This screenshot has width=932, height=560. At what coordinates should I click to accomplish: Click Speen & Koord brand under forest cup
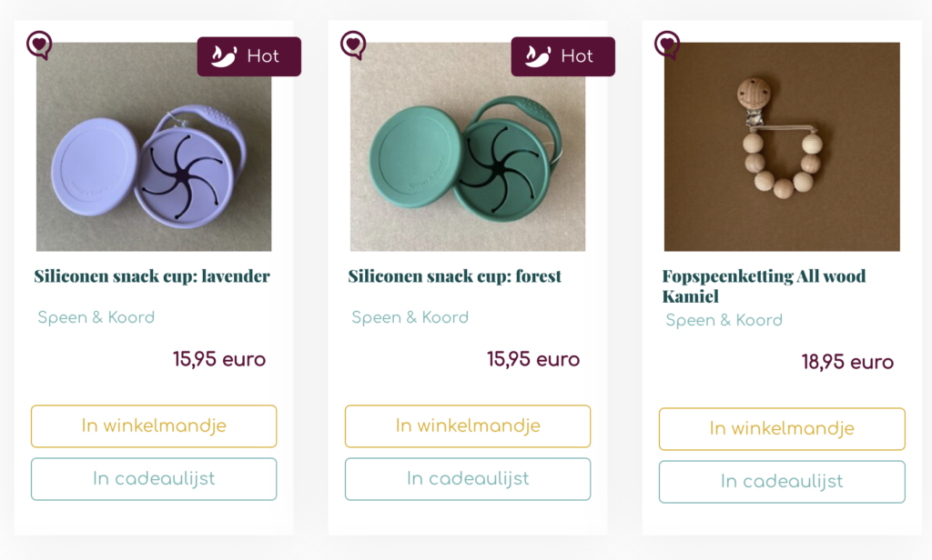pos(410,317)
